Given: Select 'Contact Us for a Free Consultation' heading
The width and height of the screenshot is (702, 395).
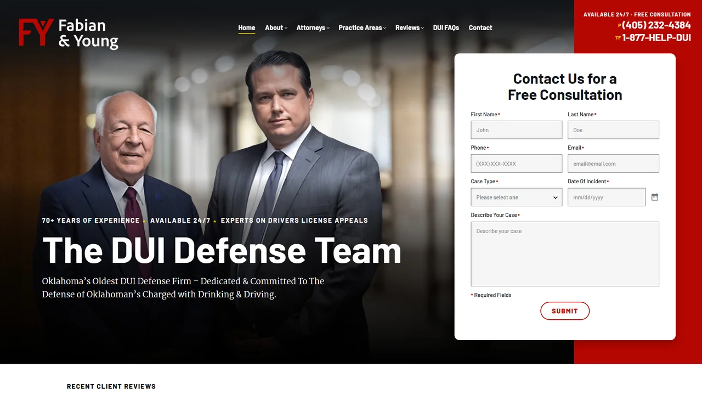Looking at the screenshot, I should click(565, 87).
